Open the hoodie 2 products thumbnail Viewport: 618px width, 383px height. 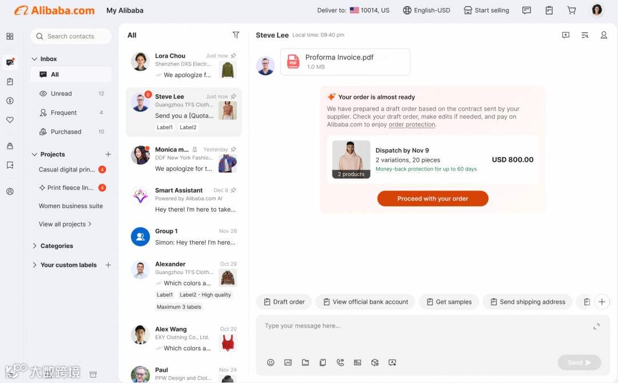351,159
